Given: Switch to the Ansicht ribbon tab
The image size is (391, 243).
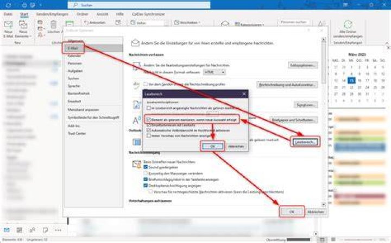Looking at the screenshot, I should tap(102, 14).
